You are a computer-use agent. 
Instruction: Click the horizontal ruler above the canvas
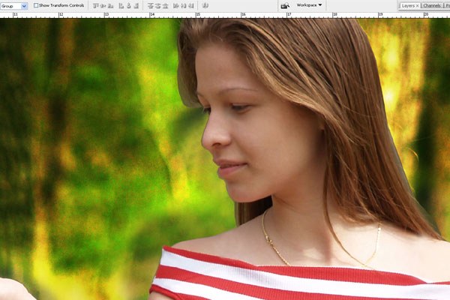pos(225,14)
